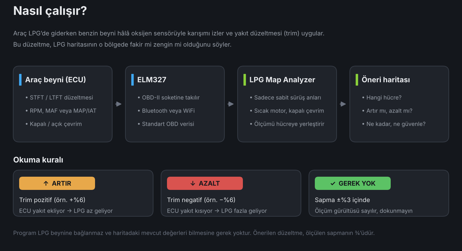Click the flow arrow between ECU and ELM327 cards
Viewport: 462px width, 251px height.
click(119, 104)
